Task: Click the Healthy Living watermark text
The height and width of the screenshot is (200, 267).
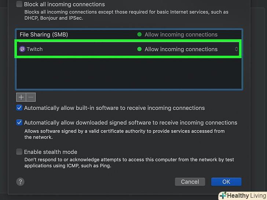Action: click(x=245, y=196)
